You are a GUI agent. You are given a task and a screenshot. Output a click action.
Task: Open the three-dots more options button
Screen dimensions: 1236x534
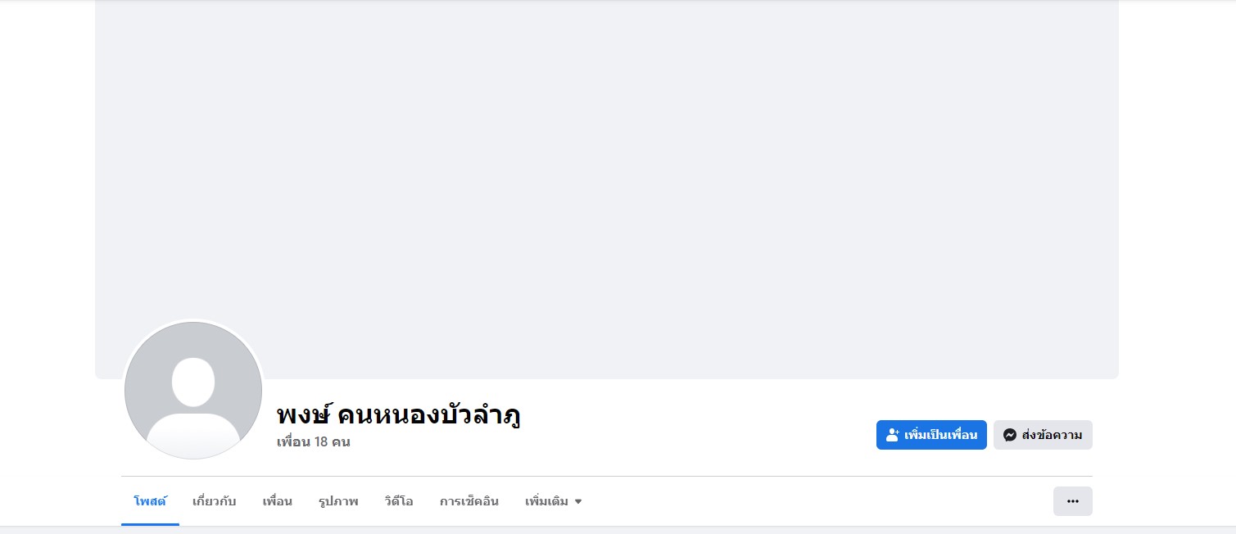pos(1072,501)
